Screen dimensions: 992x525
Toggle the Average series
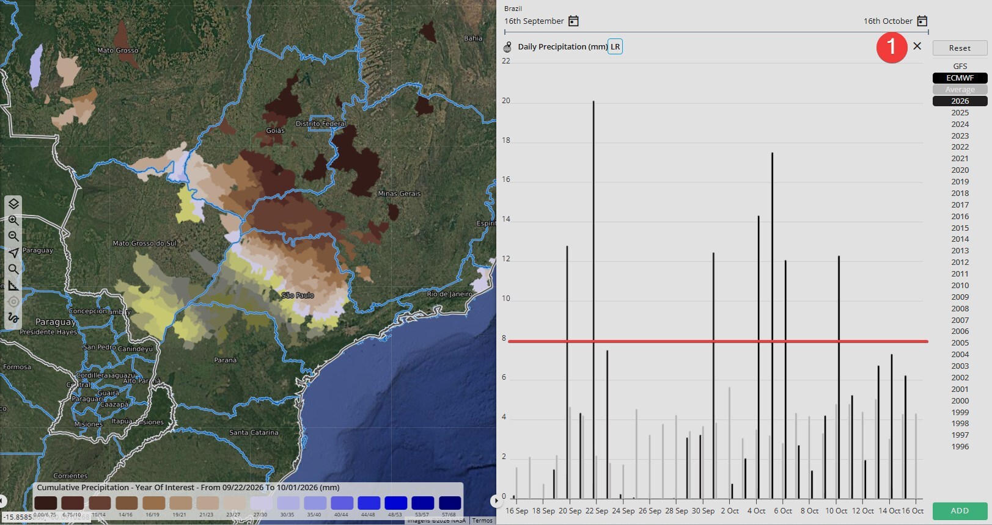[x=960, y=89]
